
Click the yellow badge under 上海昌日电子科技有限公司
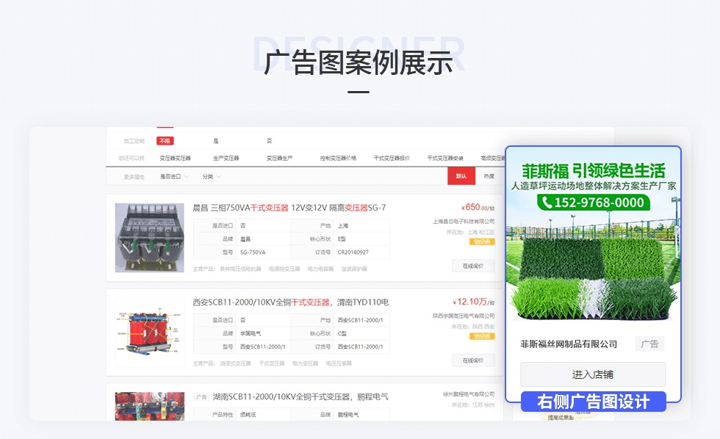click(482, 242)
